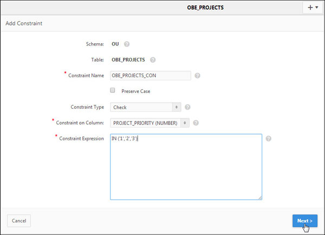The width and height of the screenshot is (325, 235).
Task: Open help for the Constraint Name field
Action: 197,76
